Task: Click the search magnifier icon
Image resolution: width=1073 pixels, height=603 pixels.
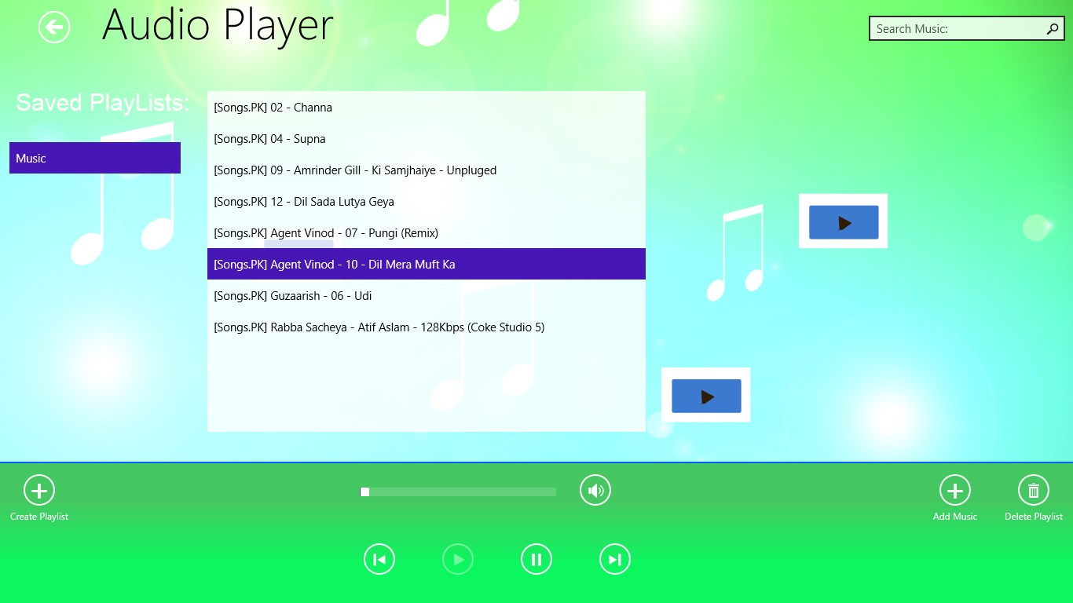Action: [x=1053, y=28]
